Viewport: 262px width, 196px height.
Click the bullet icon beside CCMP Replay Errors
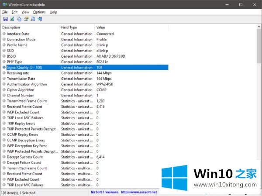[x=4, y=134]
